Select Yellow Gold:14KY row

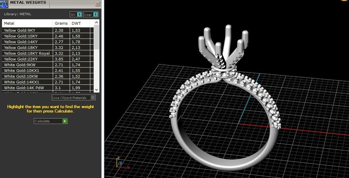pyautogui.click(x=48, y=42)
